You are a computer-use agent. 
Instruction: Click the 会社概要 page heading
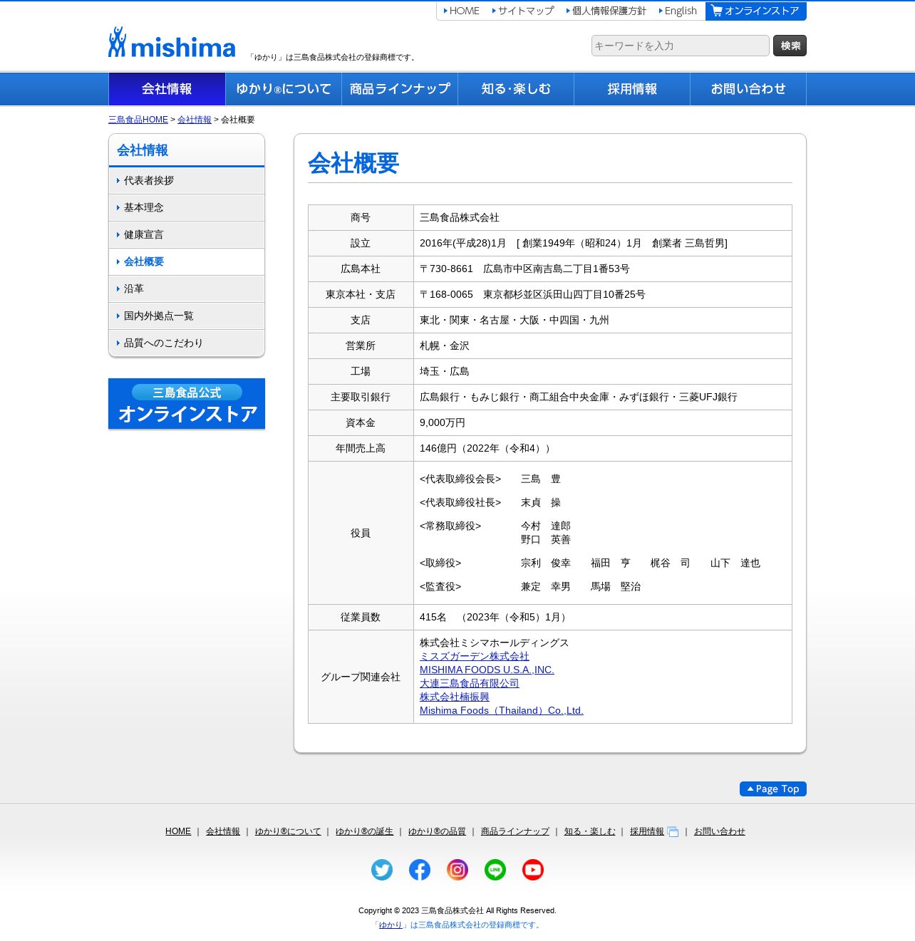(353, 163)
